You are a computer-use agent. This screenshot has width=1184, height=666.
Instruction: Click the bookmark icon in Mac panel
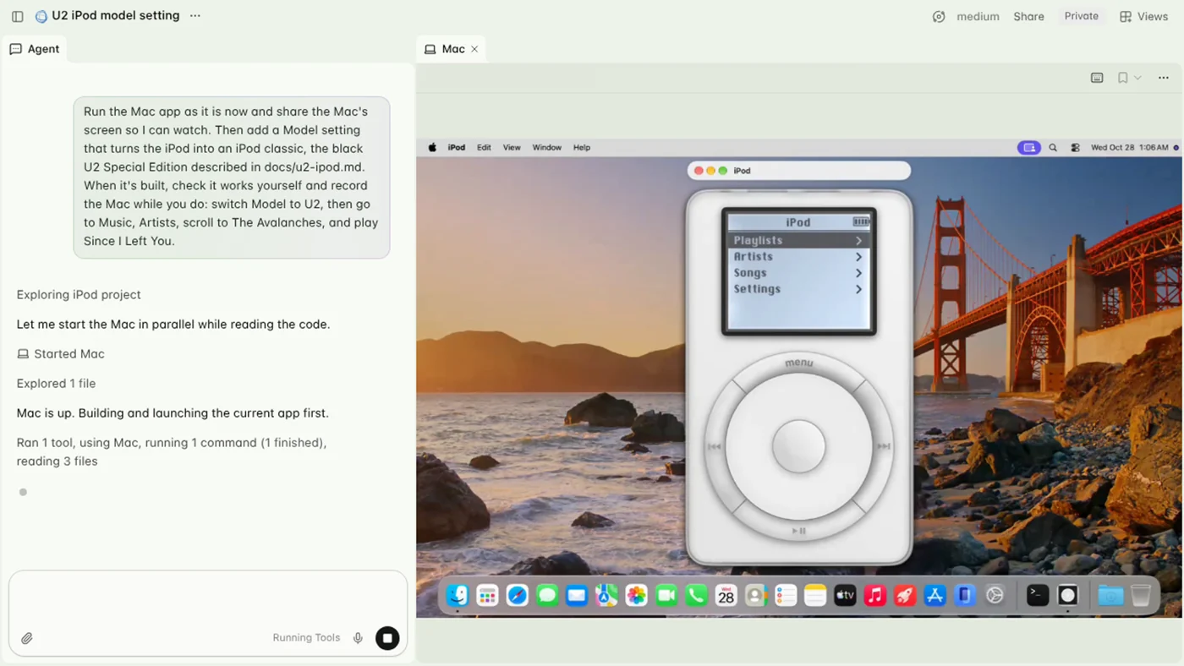pos(1122,78)
